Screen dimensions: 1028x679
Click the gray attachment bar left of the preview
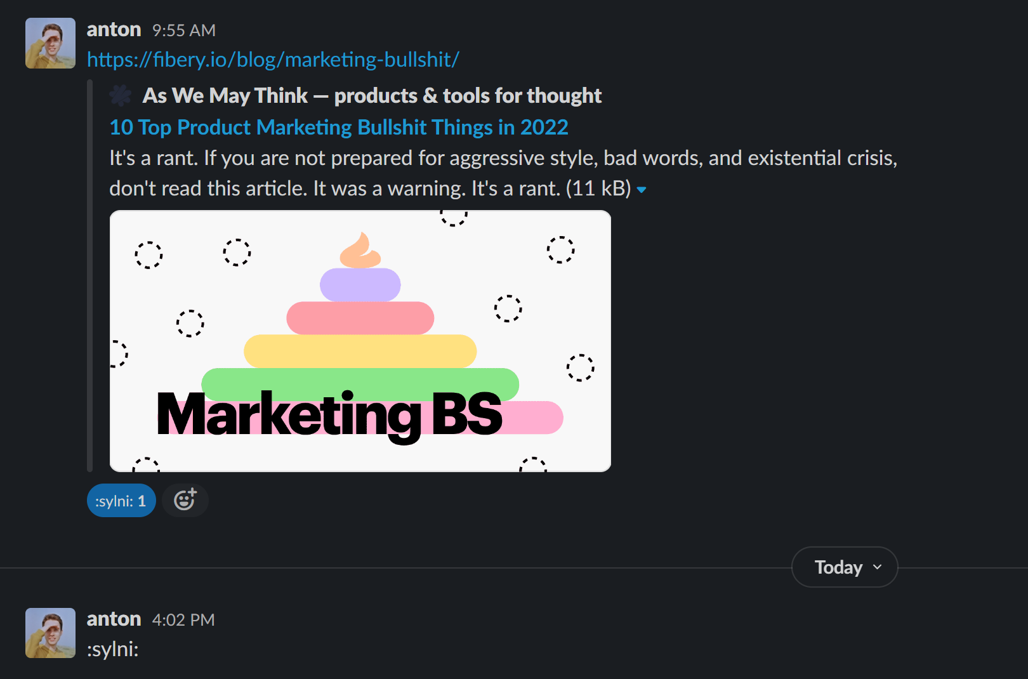click(x=90, y=276)
